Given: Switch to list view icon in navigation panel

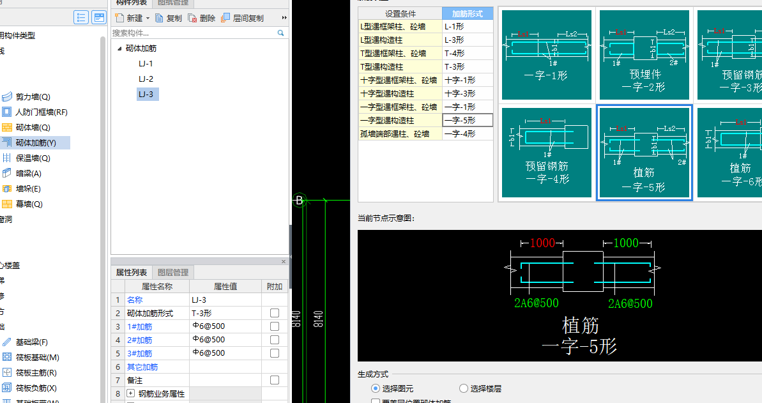Looking at the screenshot, I should 81,17.
